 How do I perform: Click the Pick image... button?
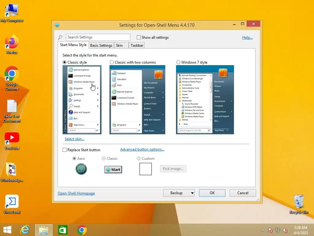pos(173,169)
